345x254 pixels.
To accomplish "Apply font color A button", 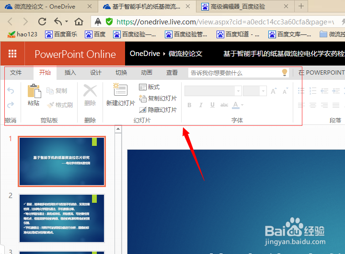I will (235, 105).
